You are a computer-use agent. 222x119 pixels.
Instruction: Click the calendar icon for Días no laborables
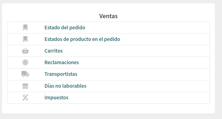(25, 86)
